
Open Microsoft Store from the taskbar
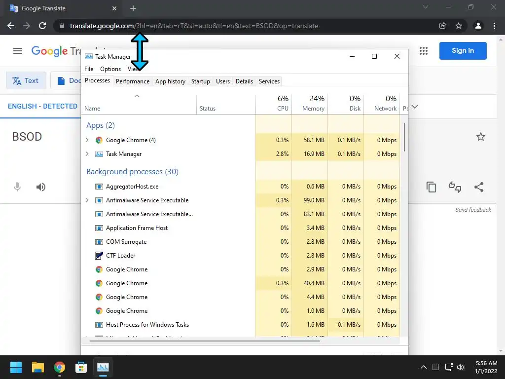click(81, 367)
